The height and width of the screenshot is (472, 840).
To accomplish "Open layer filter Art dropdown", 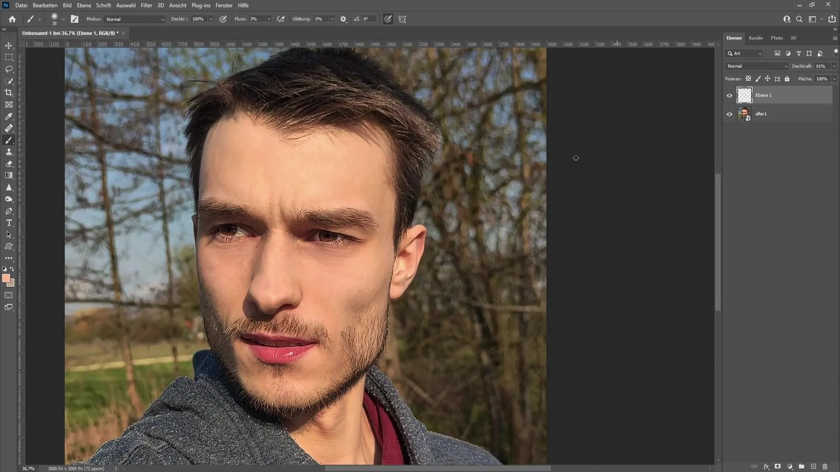I will point(745,54).
